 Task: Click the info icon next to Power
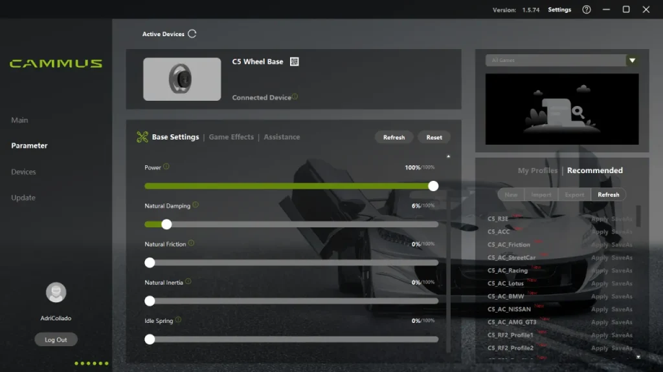coord(166,167)
